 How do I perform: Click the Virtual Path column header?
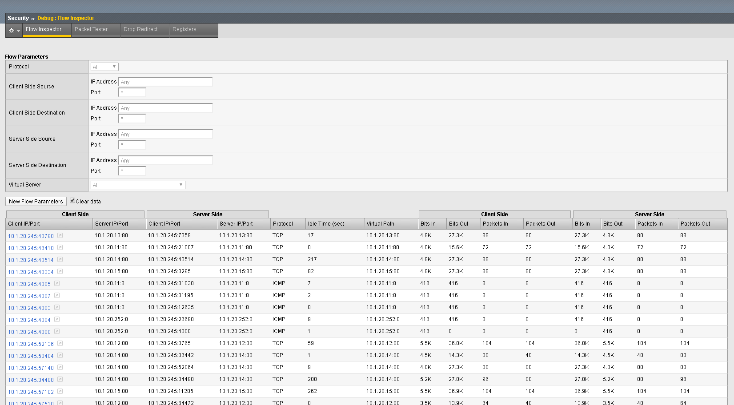pos(391,224)
